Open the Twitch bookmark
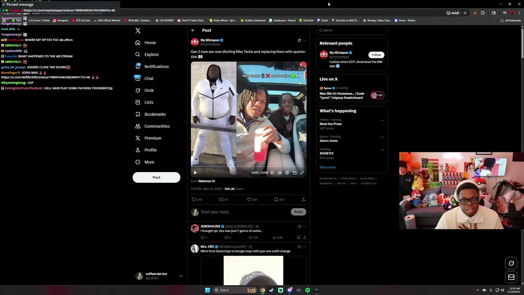524x295 pixels. [x=322, y=20]
